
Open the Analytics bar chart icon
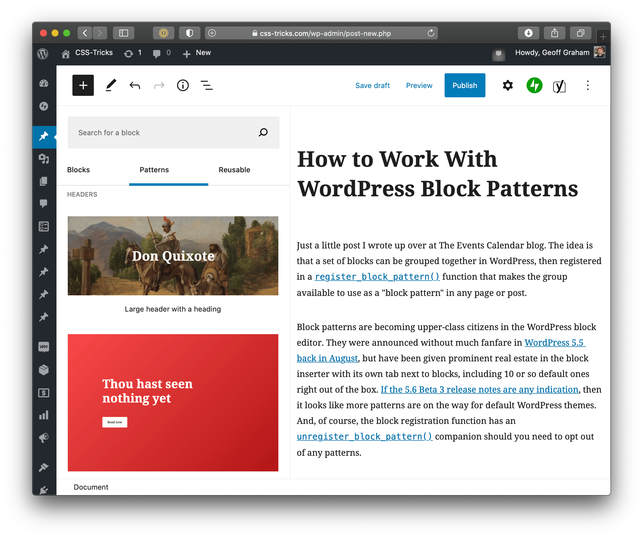[44, 415]
